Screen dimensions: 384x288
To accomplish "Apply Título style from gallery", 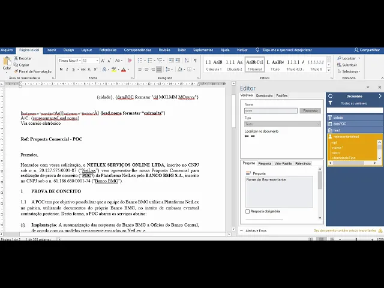I will point(275,65).
